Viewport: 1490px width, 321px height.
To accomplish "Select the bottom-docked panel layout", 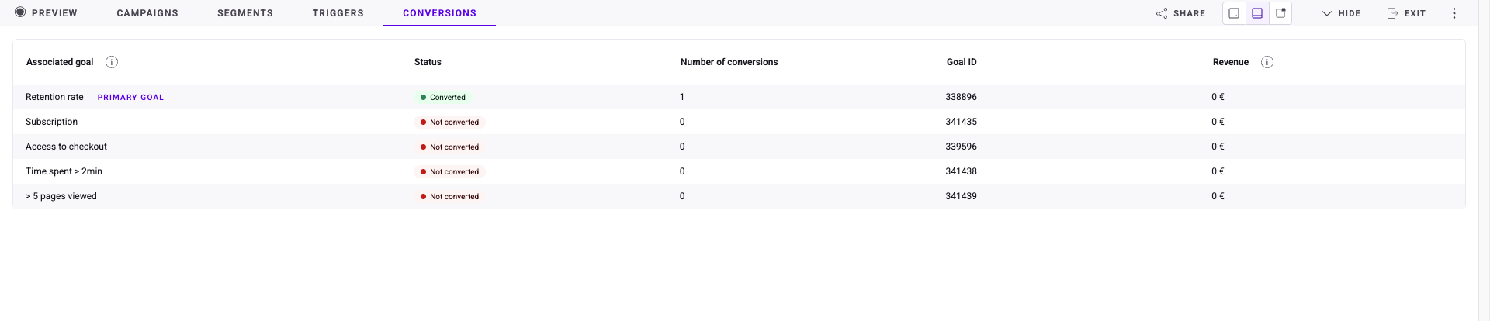I will [1257, 13].
